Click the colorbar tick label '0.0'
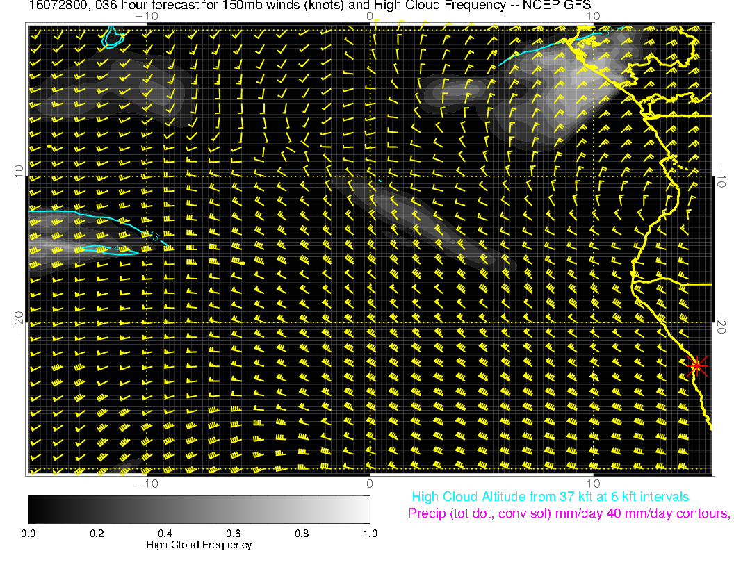This screenshot has height=567, width=734. [x=28, y=534]
